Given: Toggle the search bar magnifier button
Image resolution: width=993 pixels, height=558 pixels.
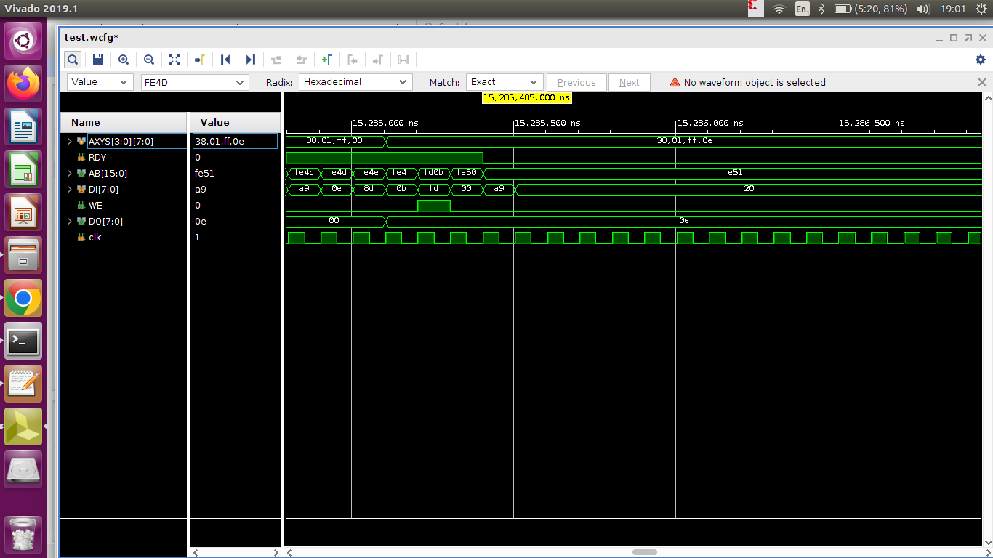Looking at the screenshot, I should point(73,60).
